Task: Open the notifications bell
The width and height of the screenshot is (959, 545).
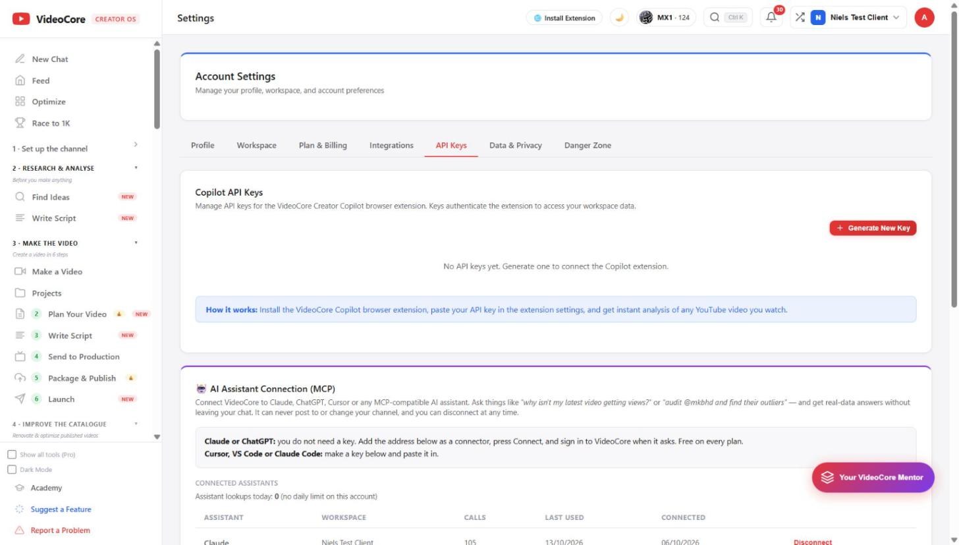Action: (771, 18)
